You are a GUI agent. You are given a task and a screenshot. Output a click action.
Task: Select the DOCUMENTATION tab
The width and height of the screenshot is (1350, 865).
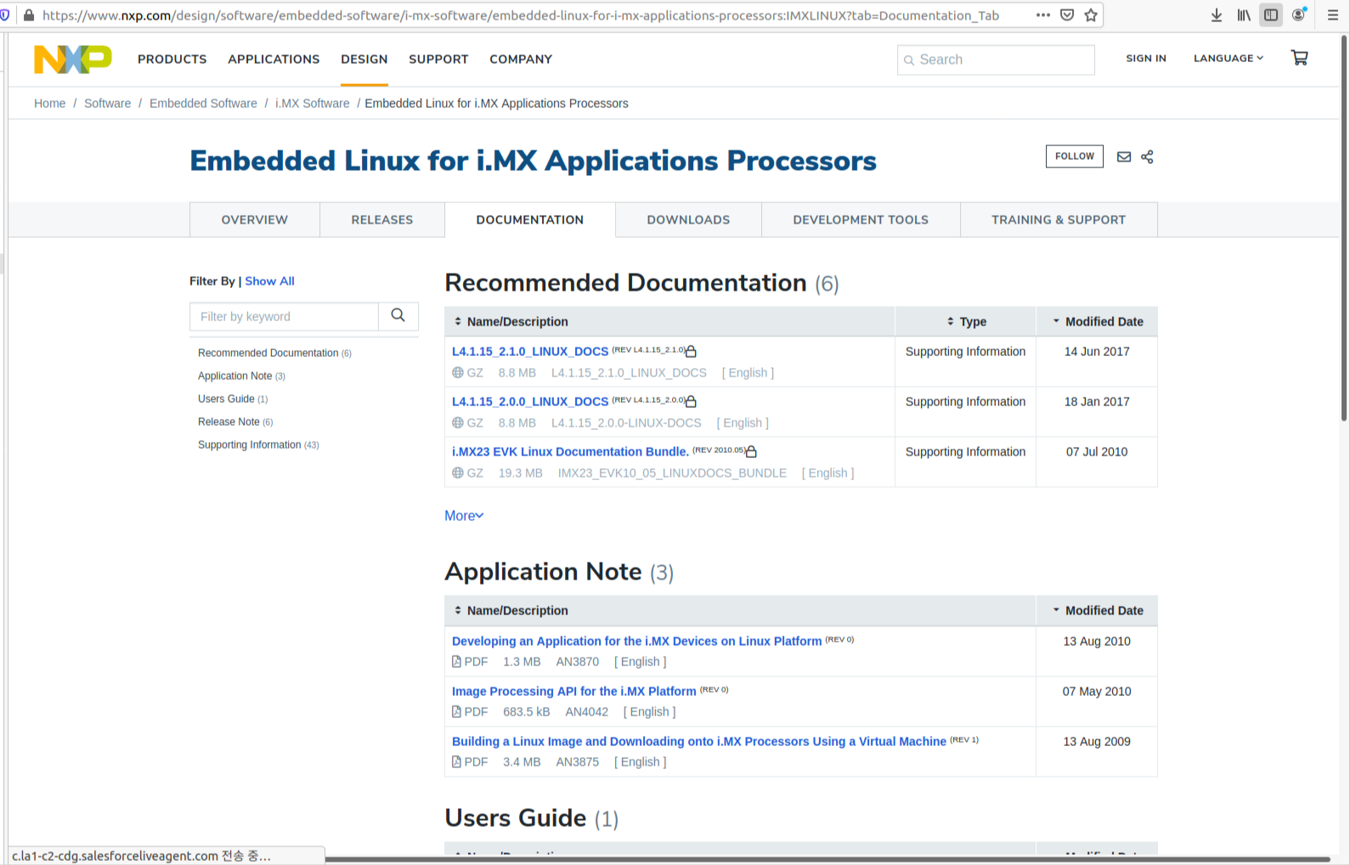(x=530, y=219)
